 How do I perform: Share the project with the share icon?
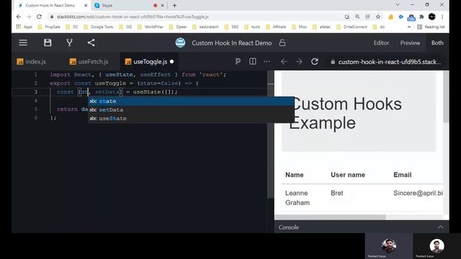pyautogui.click(x=91, y=43)
